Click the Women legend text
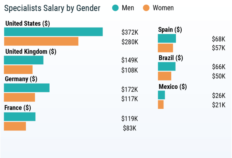The image size is (232, 158). pyautogui.click(x=163, y=8)
